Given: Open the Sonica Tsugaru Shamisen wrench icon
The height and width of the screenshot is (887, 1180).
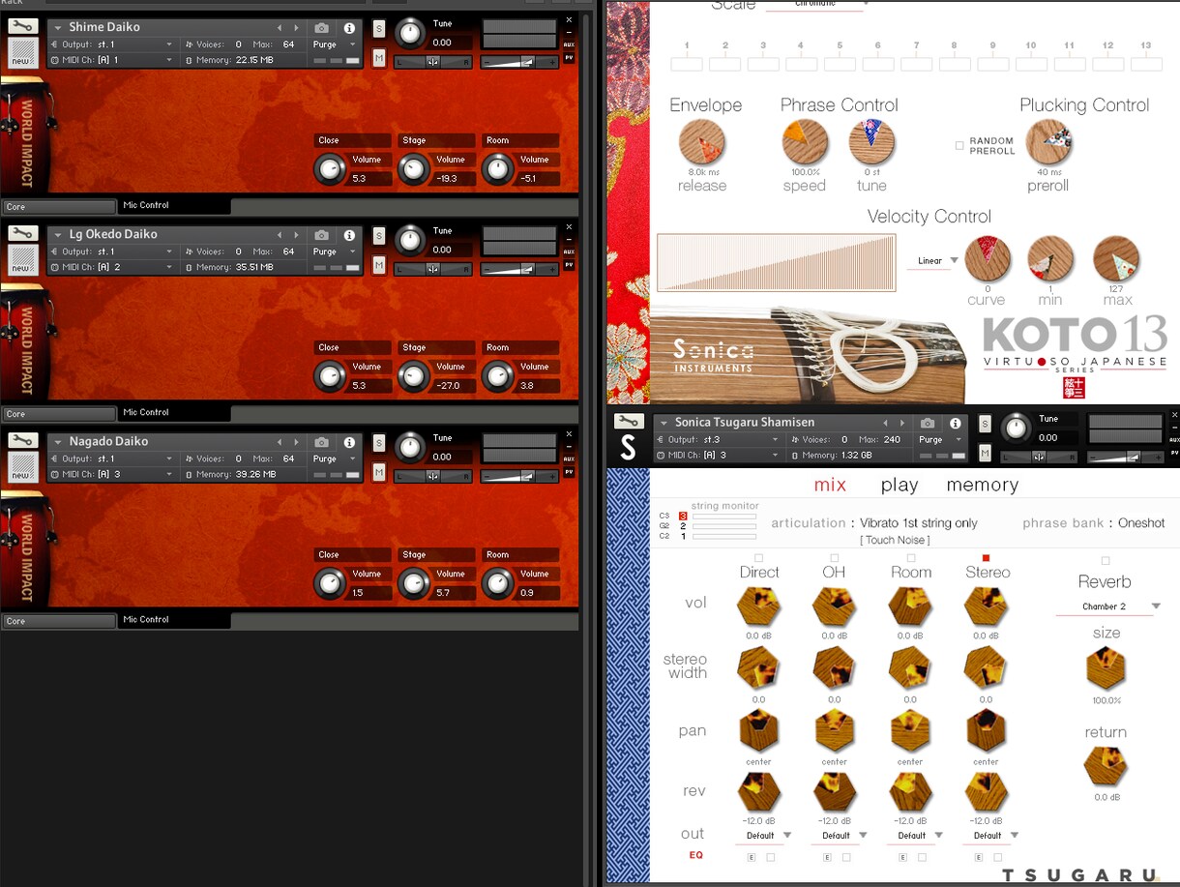Looking at the screenshot, I should pos(629,421).
